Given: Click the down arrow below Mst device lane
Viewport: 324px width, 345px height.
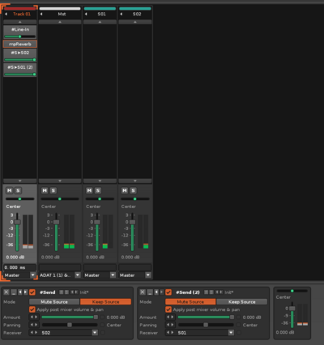Looking at the screenshot, I should (x=60, y=181).
